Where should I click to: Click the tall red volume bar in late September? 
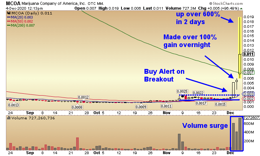77,144
